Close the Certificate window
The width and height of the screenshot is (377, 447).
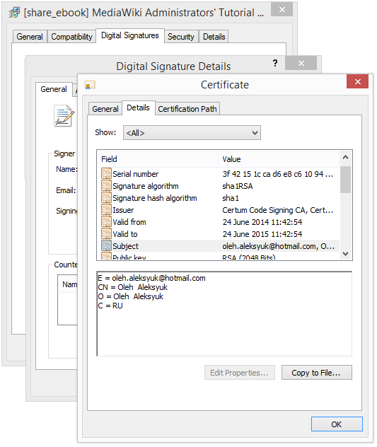point(358,82)
